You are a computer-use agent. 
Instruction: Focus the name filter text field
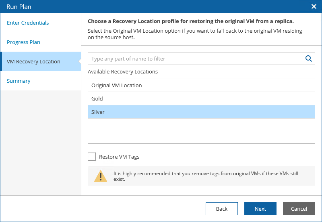(196, 59)
